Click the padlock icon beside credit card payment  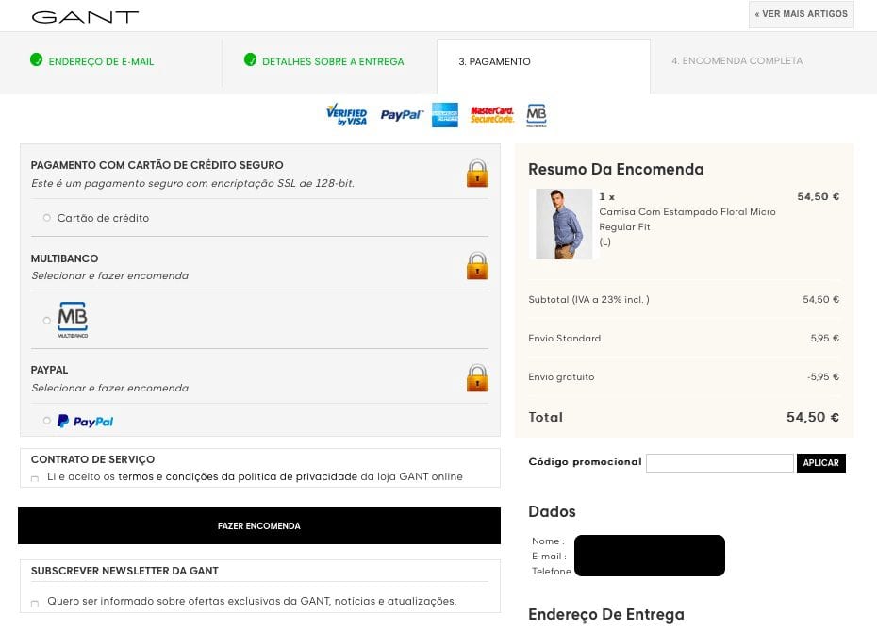pyautogui.click(x=477, y=173)
